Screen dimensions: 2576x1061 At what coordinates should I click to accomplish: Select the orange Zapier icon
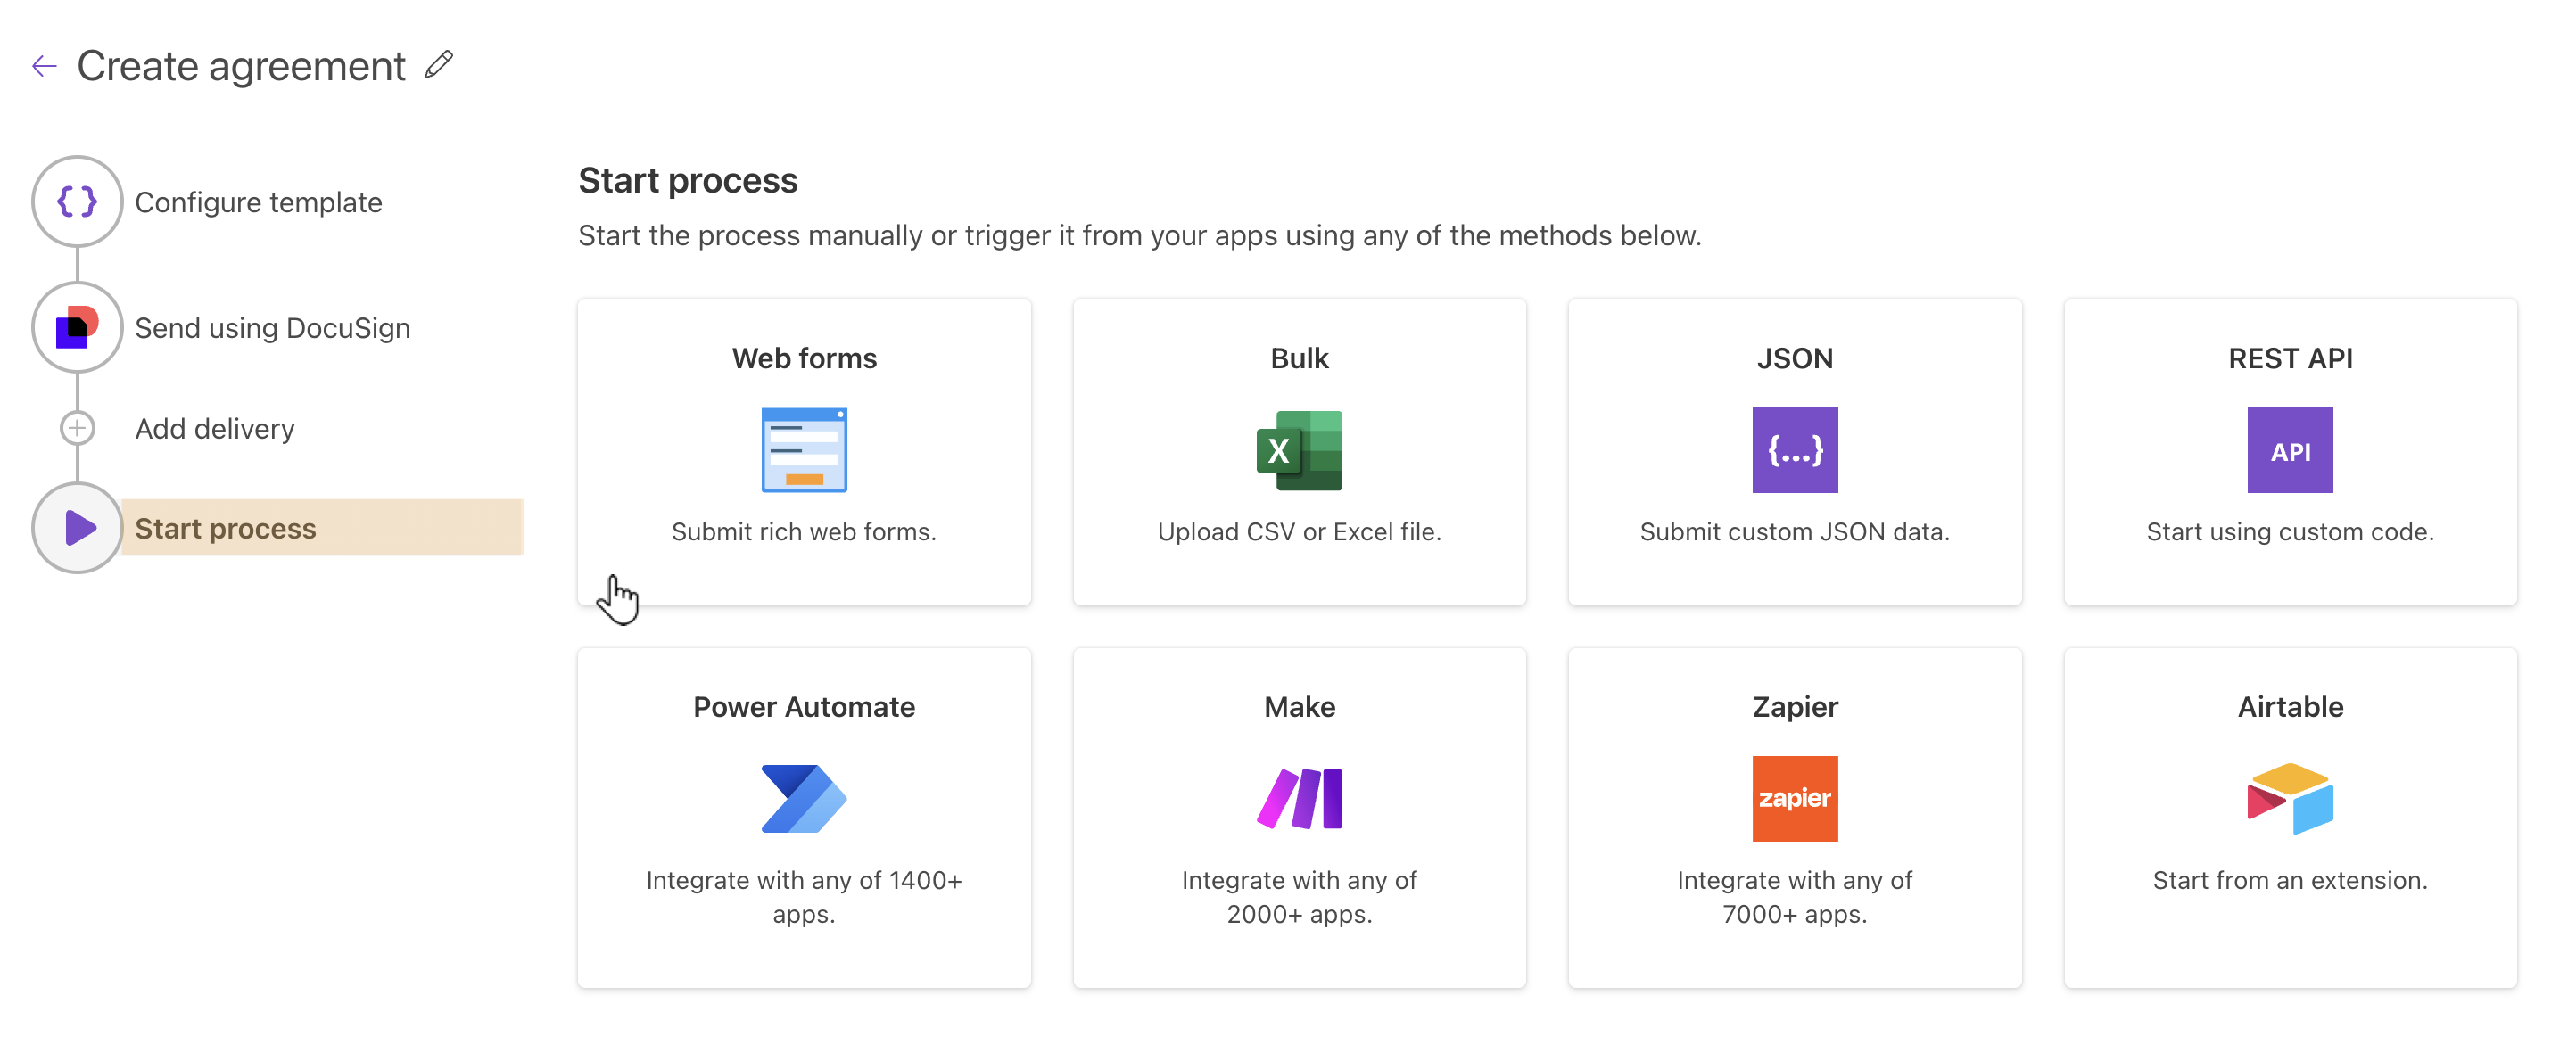click(x=1794, y=798)
